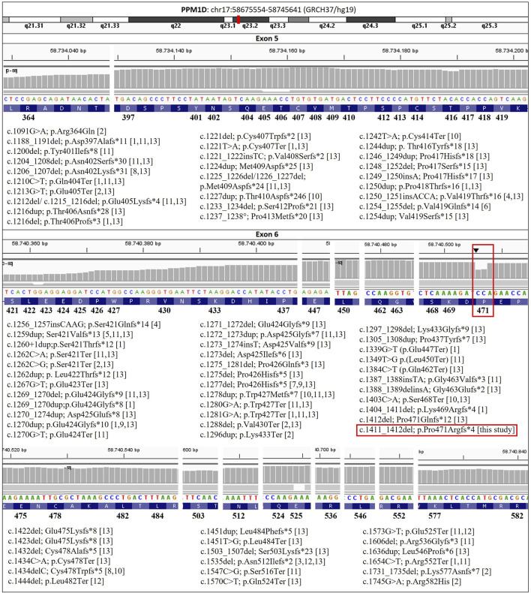Click the PPM1D gene title

pyautogui.click(x=194, y=10)
